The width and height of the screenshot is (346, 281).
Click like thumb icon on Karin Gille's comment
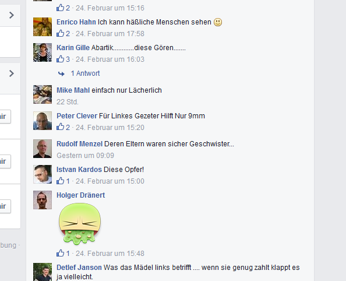[60, 59]
